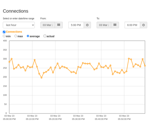150x121 pixels.
Task: Open the To date calendar picker icon
Action: click(115, 25)
